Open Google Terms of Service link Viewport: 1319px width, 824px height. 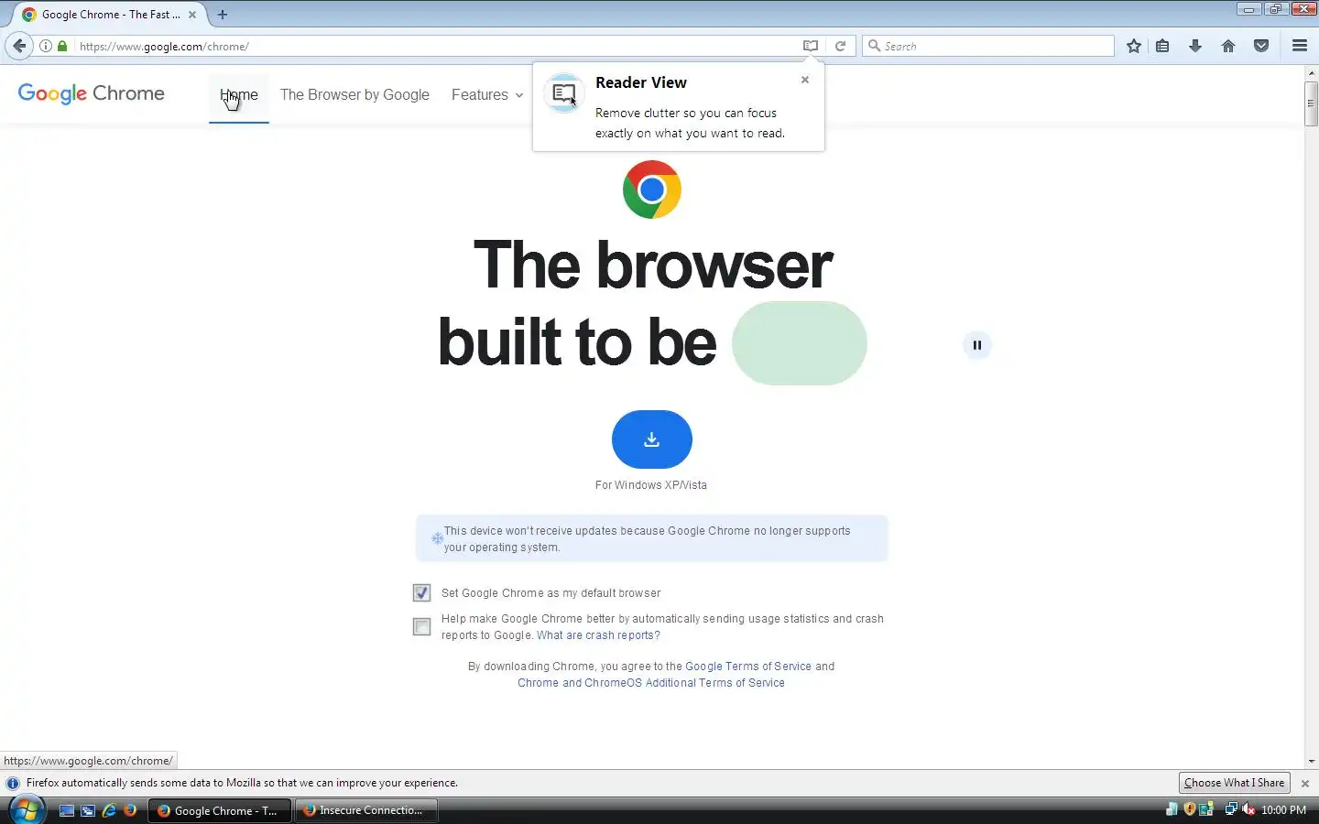pyautogui.click(x=748, y=667)
